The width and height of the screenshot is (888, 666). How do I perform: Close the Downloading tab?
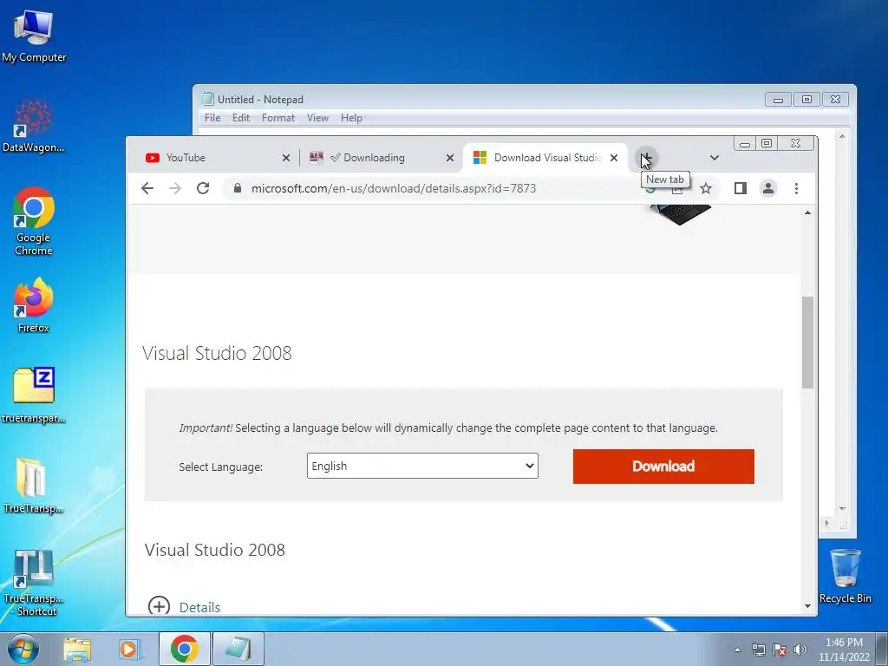coord(450,158)
